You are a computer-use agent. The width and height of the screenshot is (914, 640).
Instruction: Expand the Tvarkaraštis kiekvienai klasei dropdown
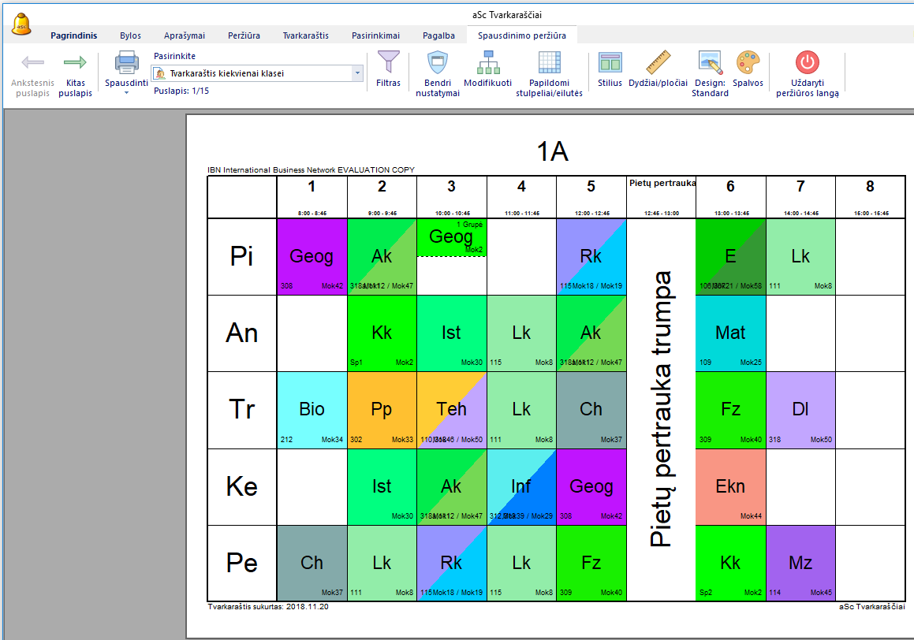pyautogui.click(x=357, y=73)
